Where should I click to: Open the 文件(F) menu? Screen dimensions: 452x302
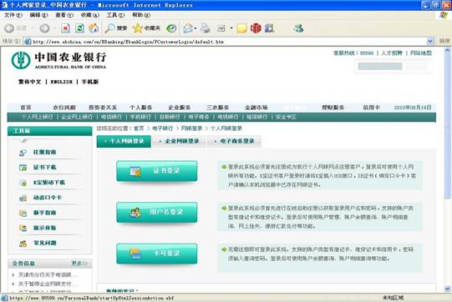click(13, 15)
